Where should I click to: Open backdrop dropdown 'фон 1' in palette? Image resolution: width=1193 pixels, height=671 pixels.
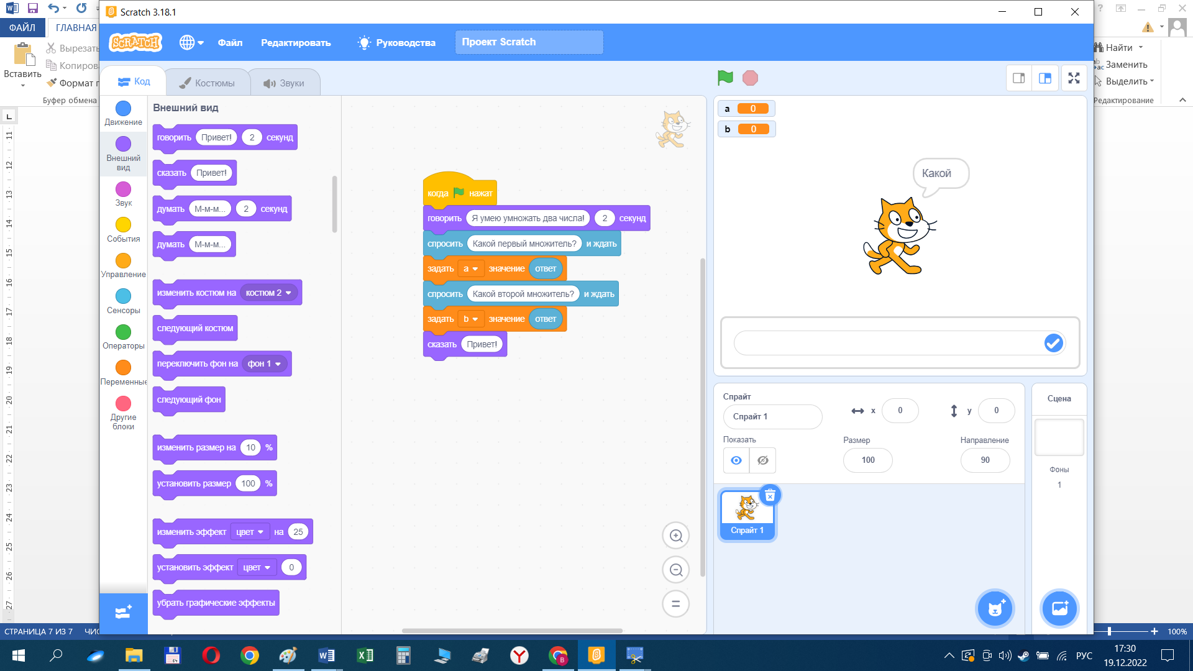pos(264,363)
